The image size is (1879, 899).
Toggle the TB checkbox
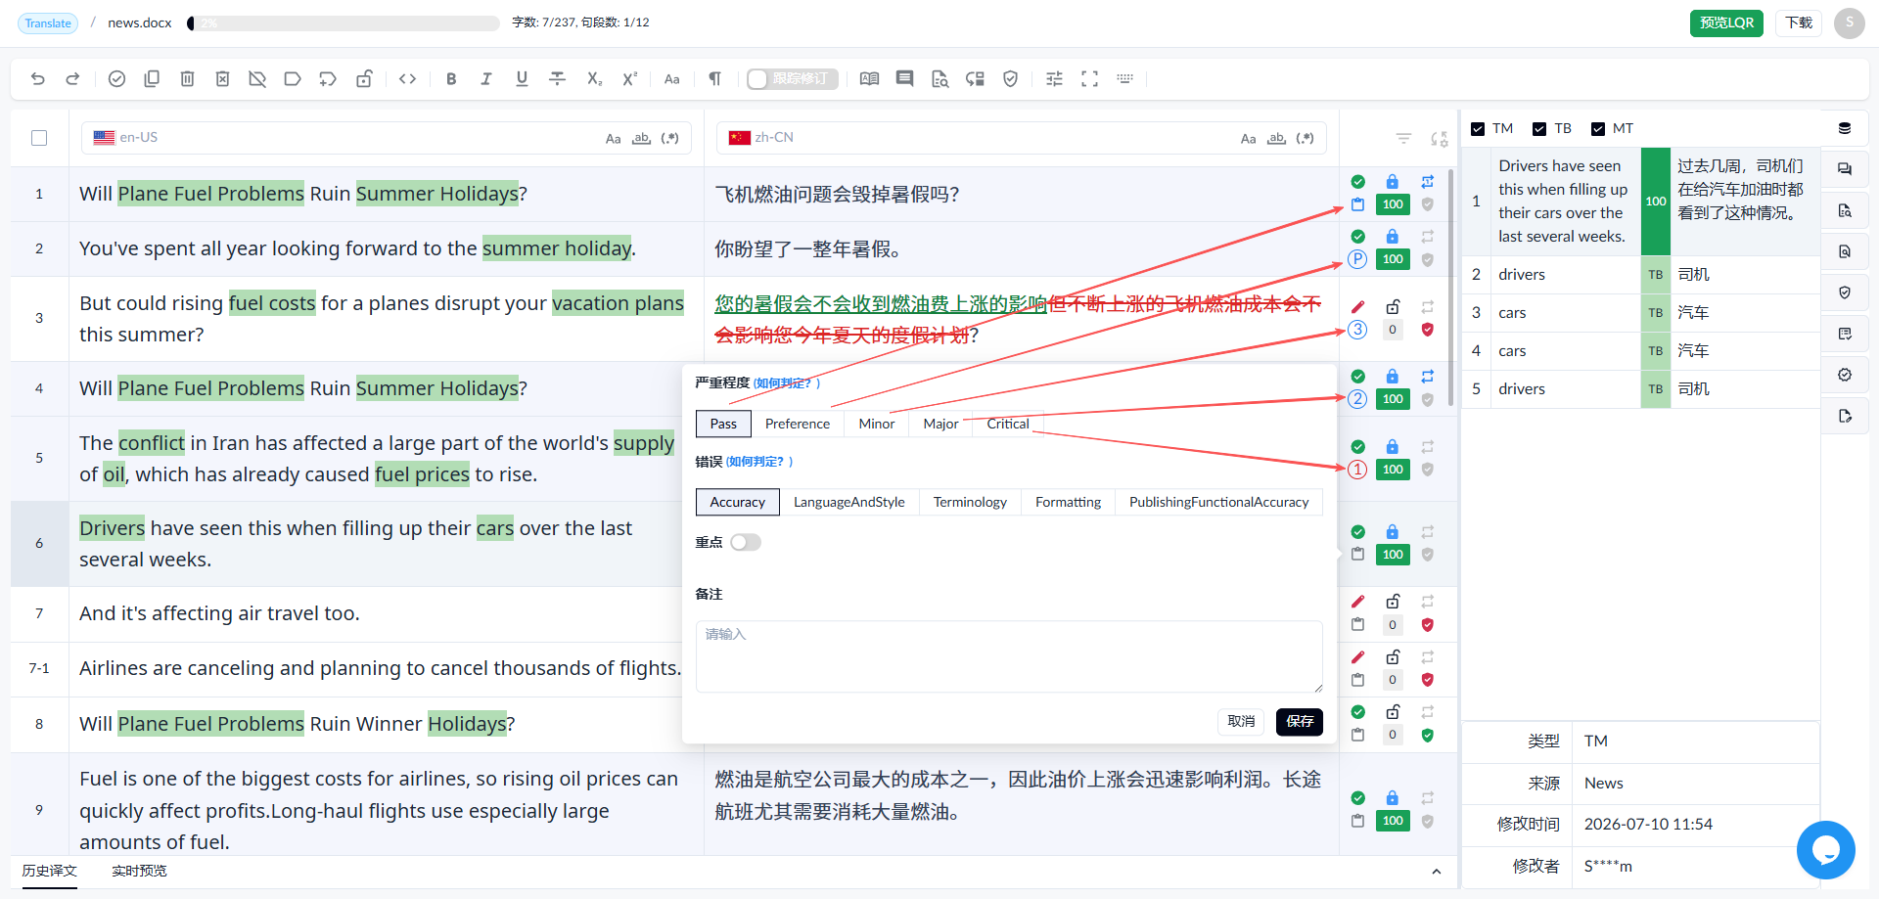[1539, 129]
